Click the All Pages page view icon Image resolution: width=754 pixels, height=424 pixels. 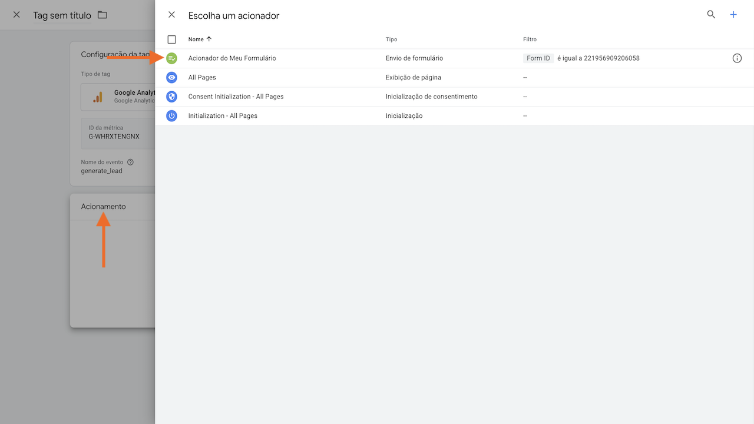coord(171,77)
